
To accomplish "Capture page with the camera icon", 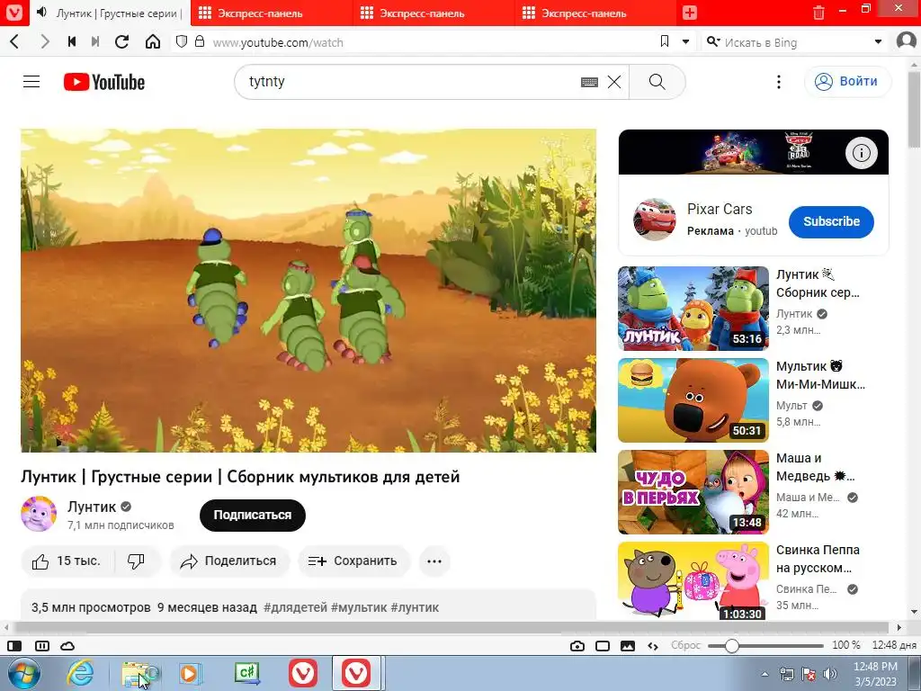I will (577, 646).
